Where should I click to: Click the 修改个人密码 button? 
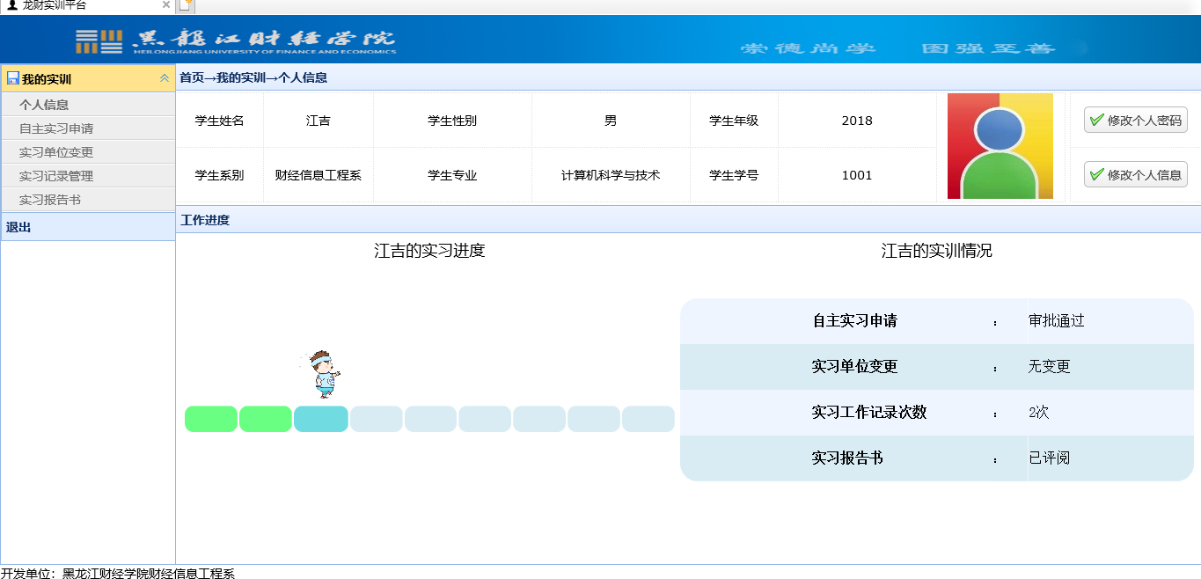(1135, 120)
